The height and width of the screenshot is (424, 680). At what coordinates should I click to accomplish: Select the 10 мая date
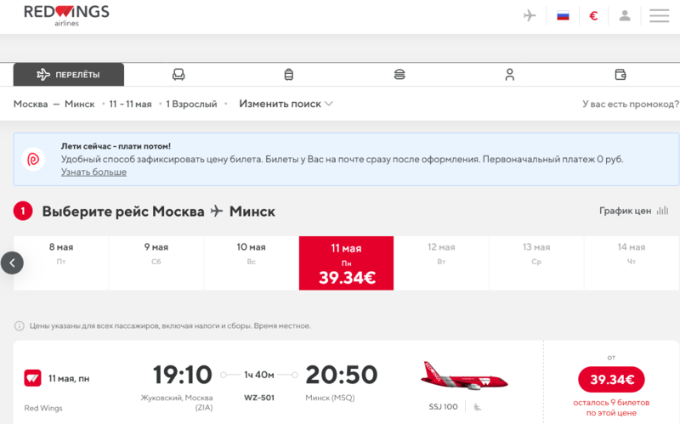[x=251, y=253]
